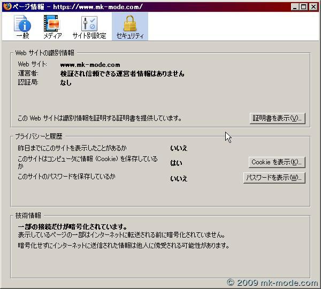
Task: Switch to the 一般 tab label
Action: 22,36
